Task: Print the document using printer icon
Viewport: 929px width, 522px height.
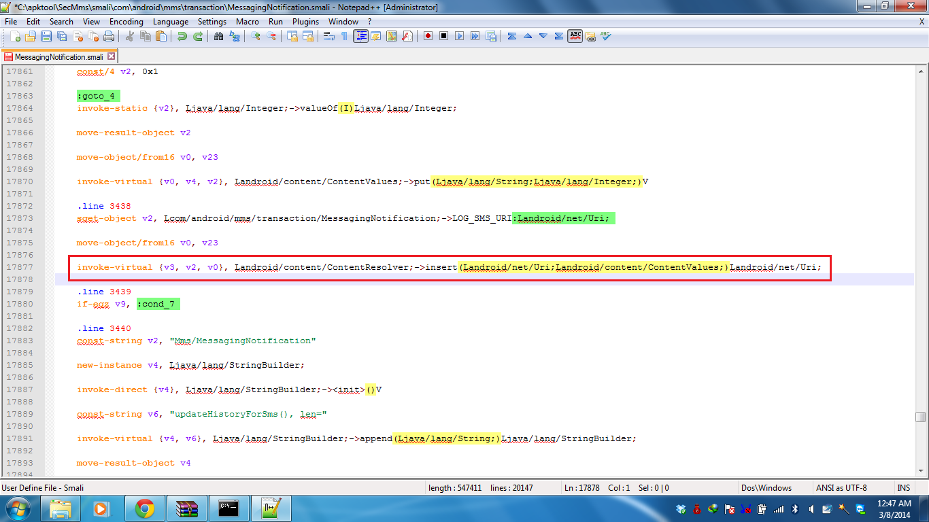Action: click(x=109, y=36)
